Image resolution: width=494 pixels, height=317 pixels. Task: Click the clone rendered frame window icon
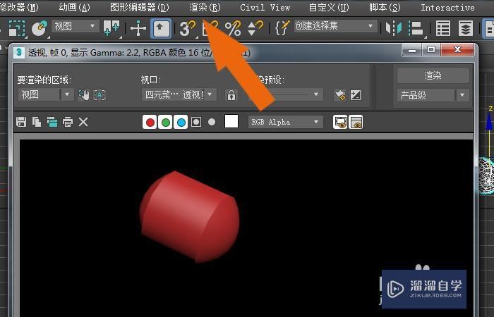tap(52, 122)
